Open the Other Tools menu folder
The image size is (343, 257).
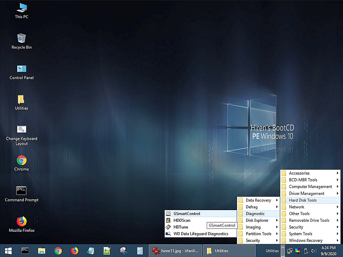pyautogui.click(x=310, y=214)
